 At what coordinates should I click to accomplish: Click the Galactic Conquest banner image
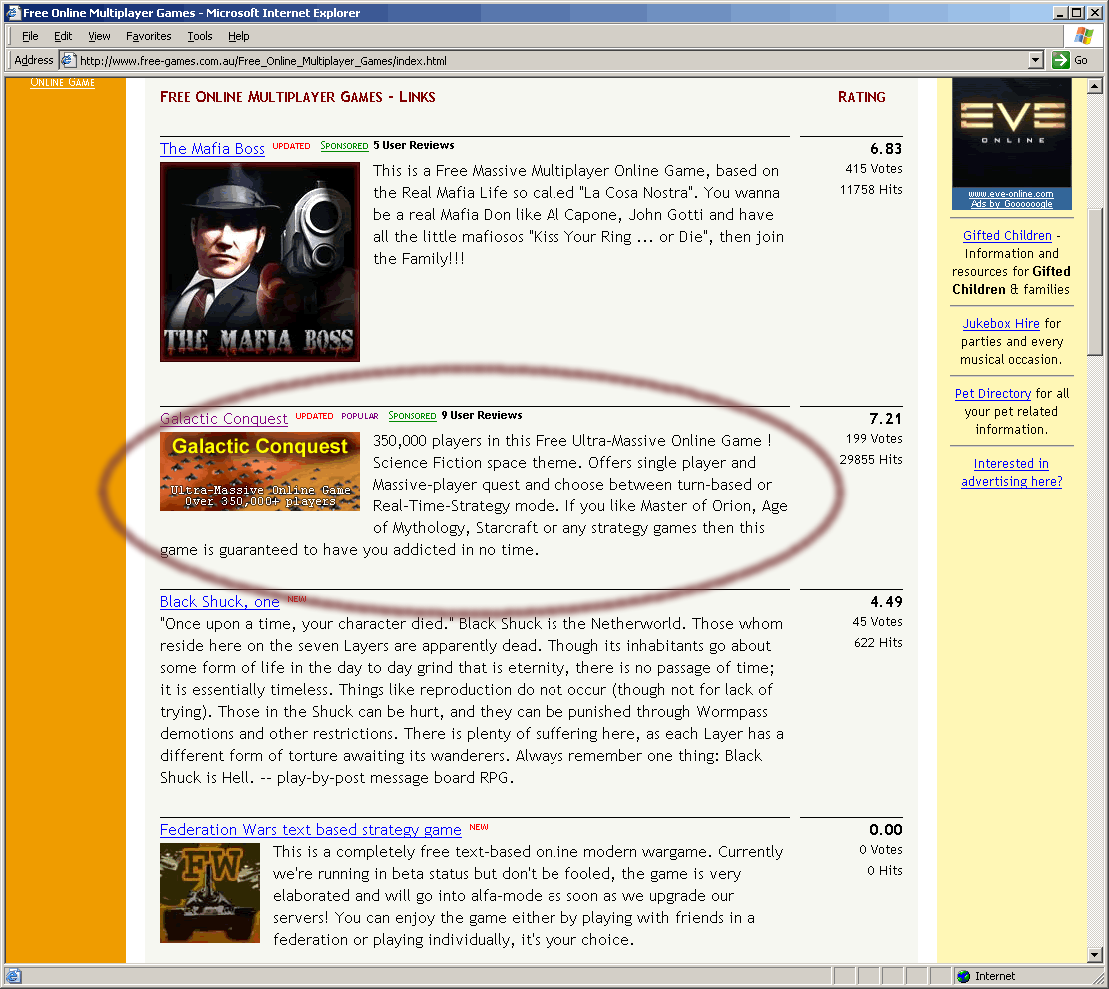260,471
